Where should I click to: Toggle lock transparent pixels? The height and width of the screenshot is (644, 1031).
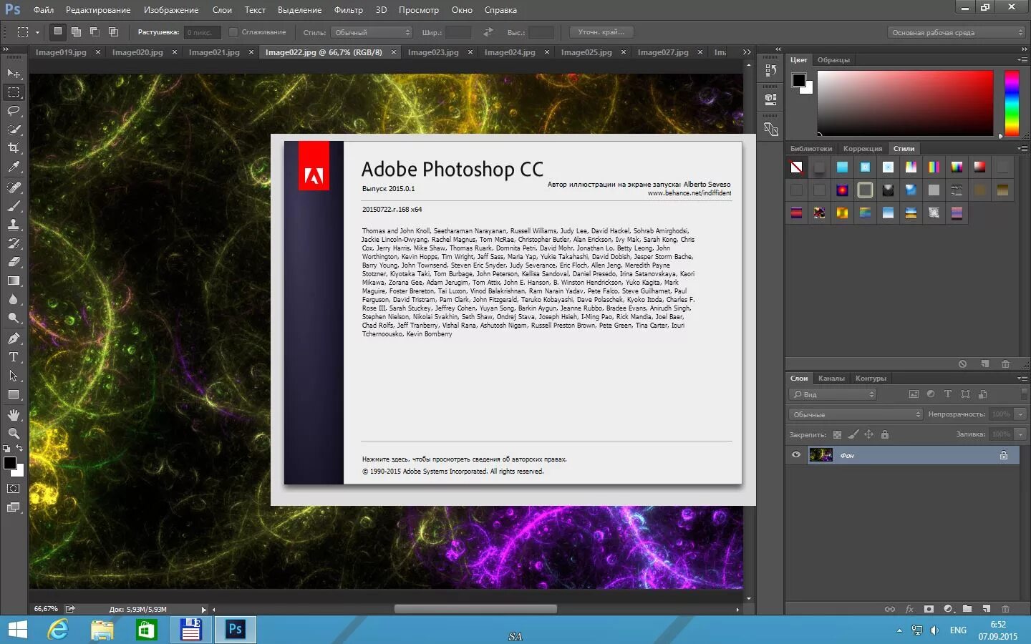[837, 434]
